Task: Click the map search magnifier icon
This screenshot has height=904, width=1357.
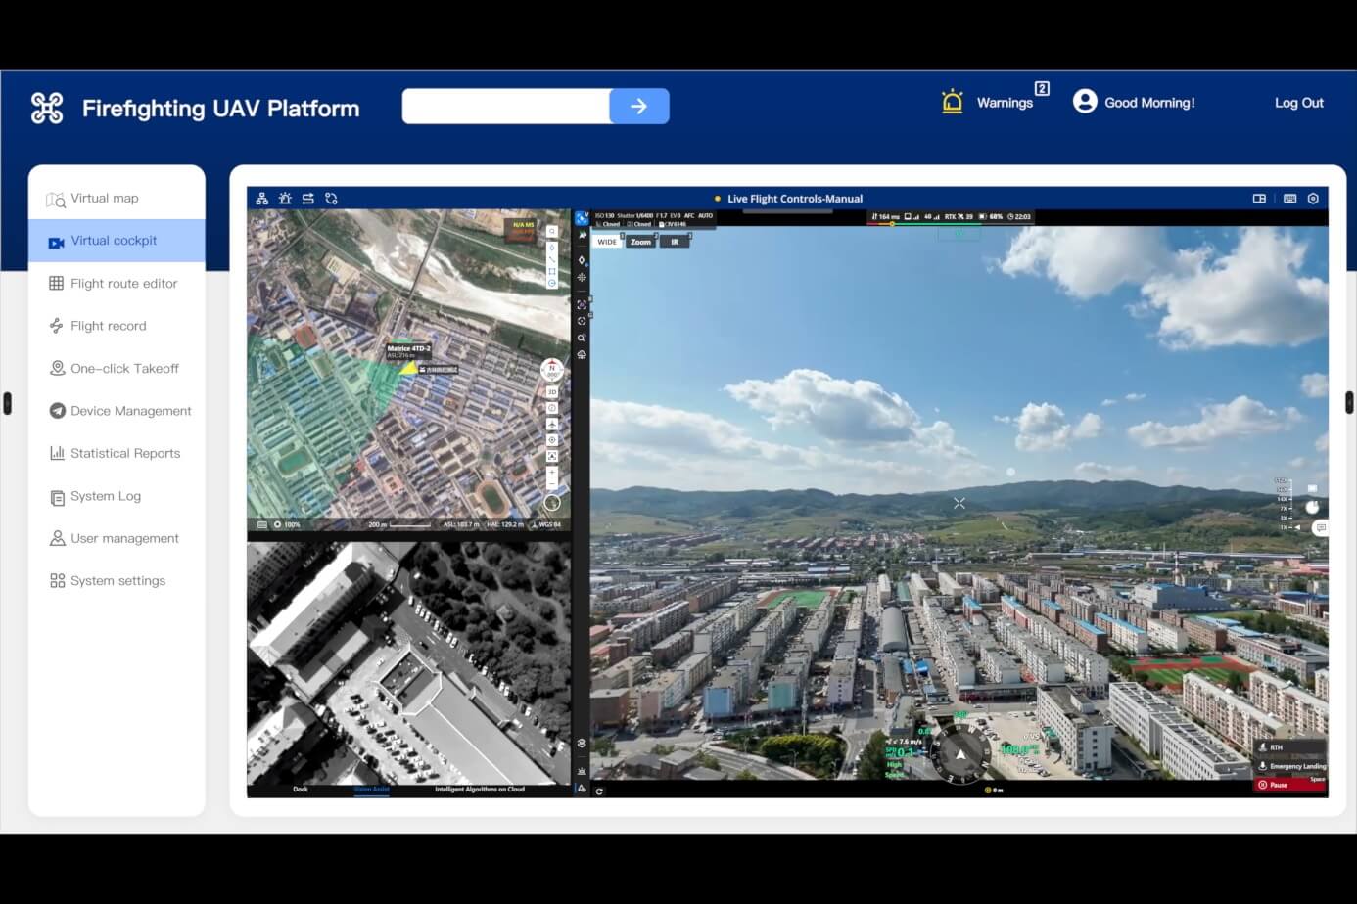Action: 552,232
